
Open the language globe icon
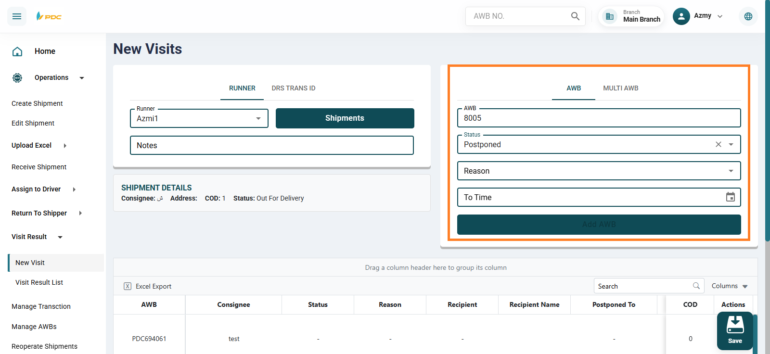coord(748,16)
